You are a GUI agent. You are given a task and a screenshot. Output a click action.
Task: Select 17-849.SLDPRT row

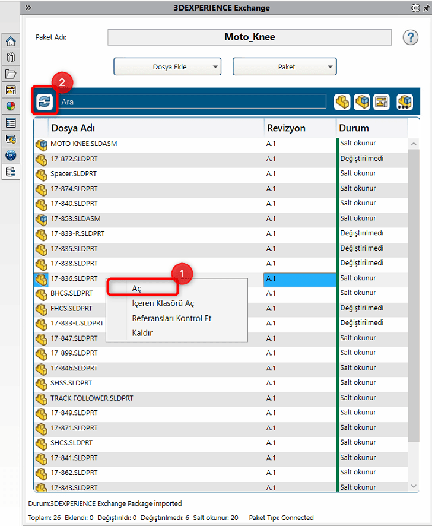coord(221,413)
